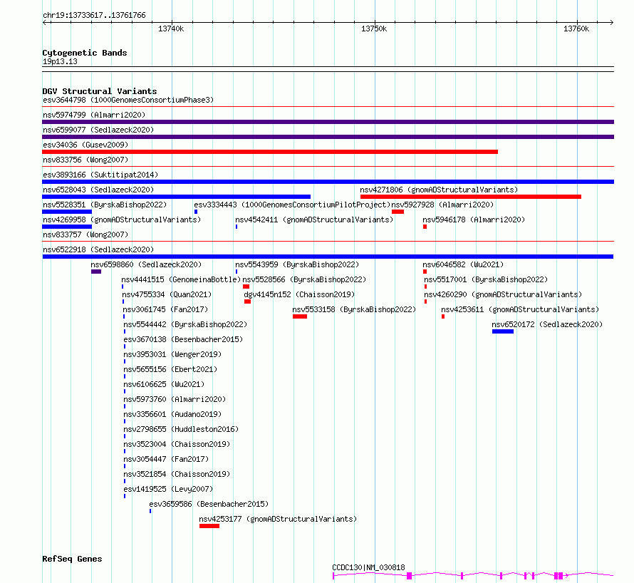Viewport: 634px width, 583px height.
Task: Open the nsv833756 Wong2007 variant label
Action: pos(85,160)
